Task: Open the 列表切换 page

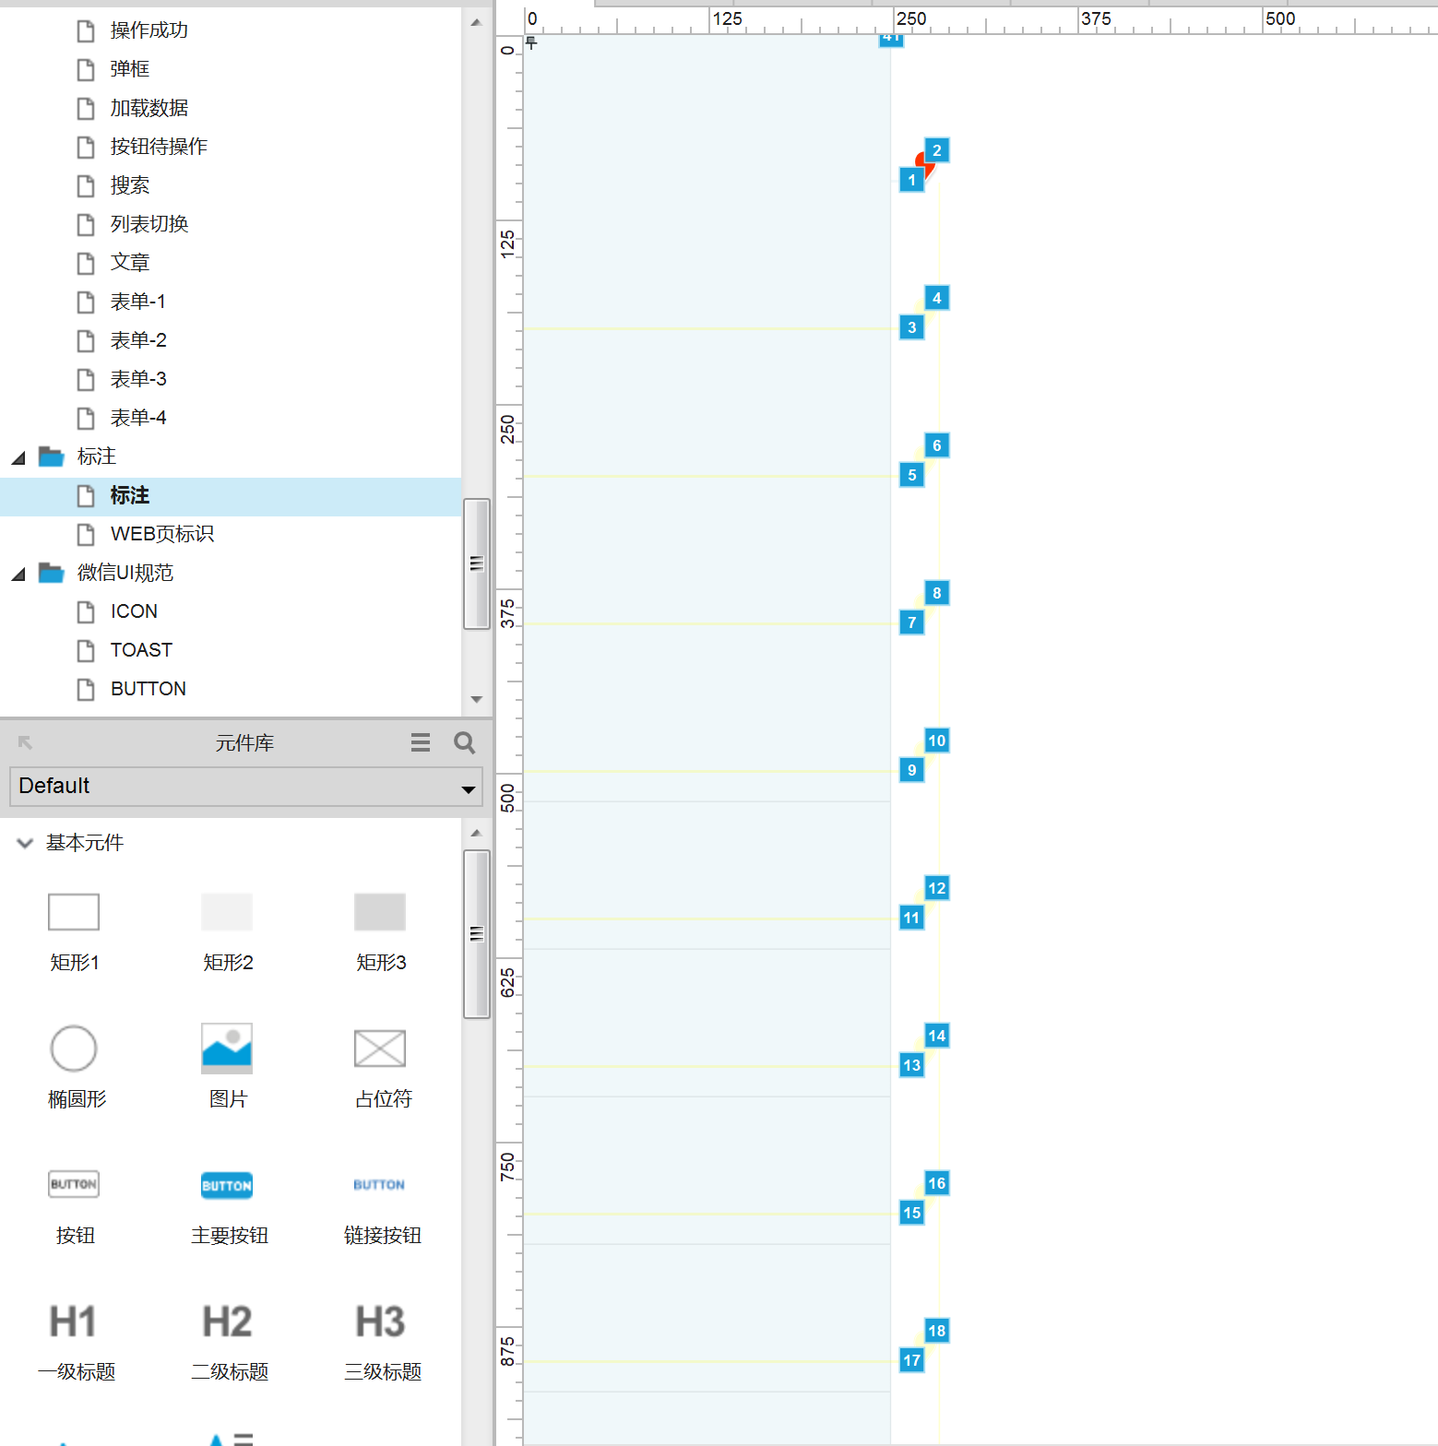Action: [149, 224]
